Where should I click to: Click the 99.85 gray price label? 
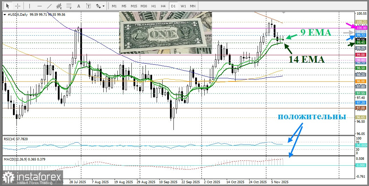coord(361,32)
